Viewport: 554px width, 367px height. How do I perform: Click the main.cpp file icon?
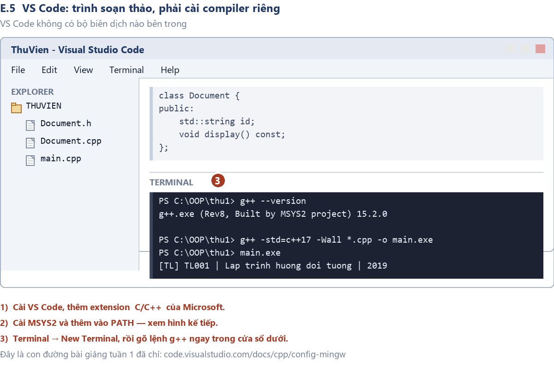click(30, 160)
